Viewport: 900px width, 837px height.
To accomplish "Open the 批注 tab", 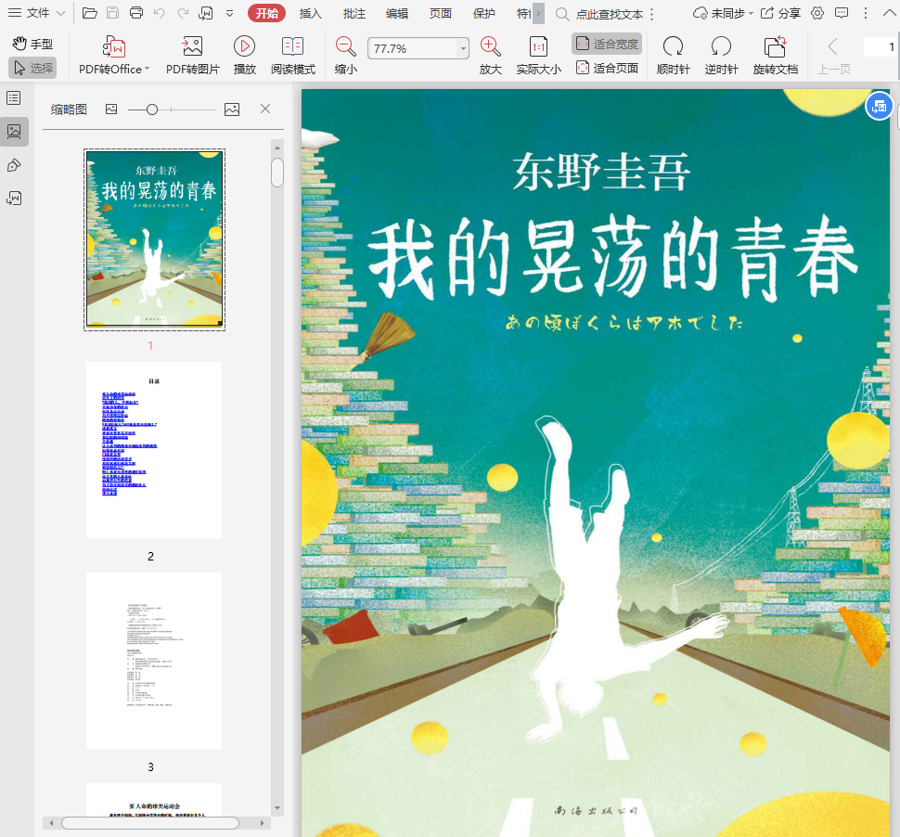I will (354, 13).
